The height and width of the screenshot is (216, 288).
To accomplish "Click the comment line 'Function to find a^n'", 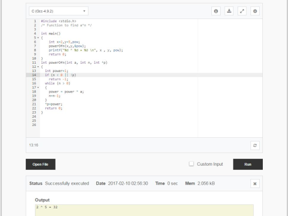I will click(x=66, y=25).
